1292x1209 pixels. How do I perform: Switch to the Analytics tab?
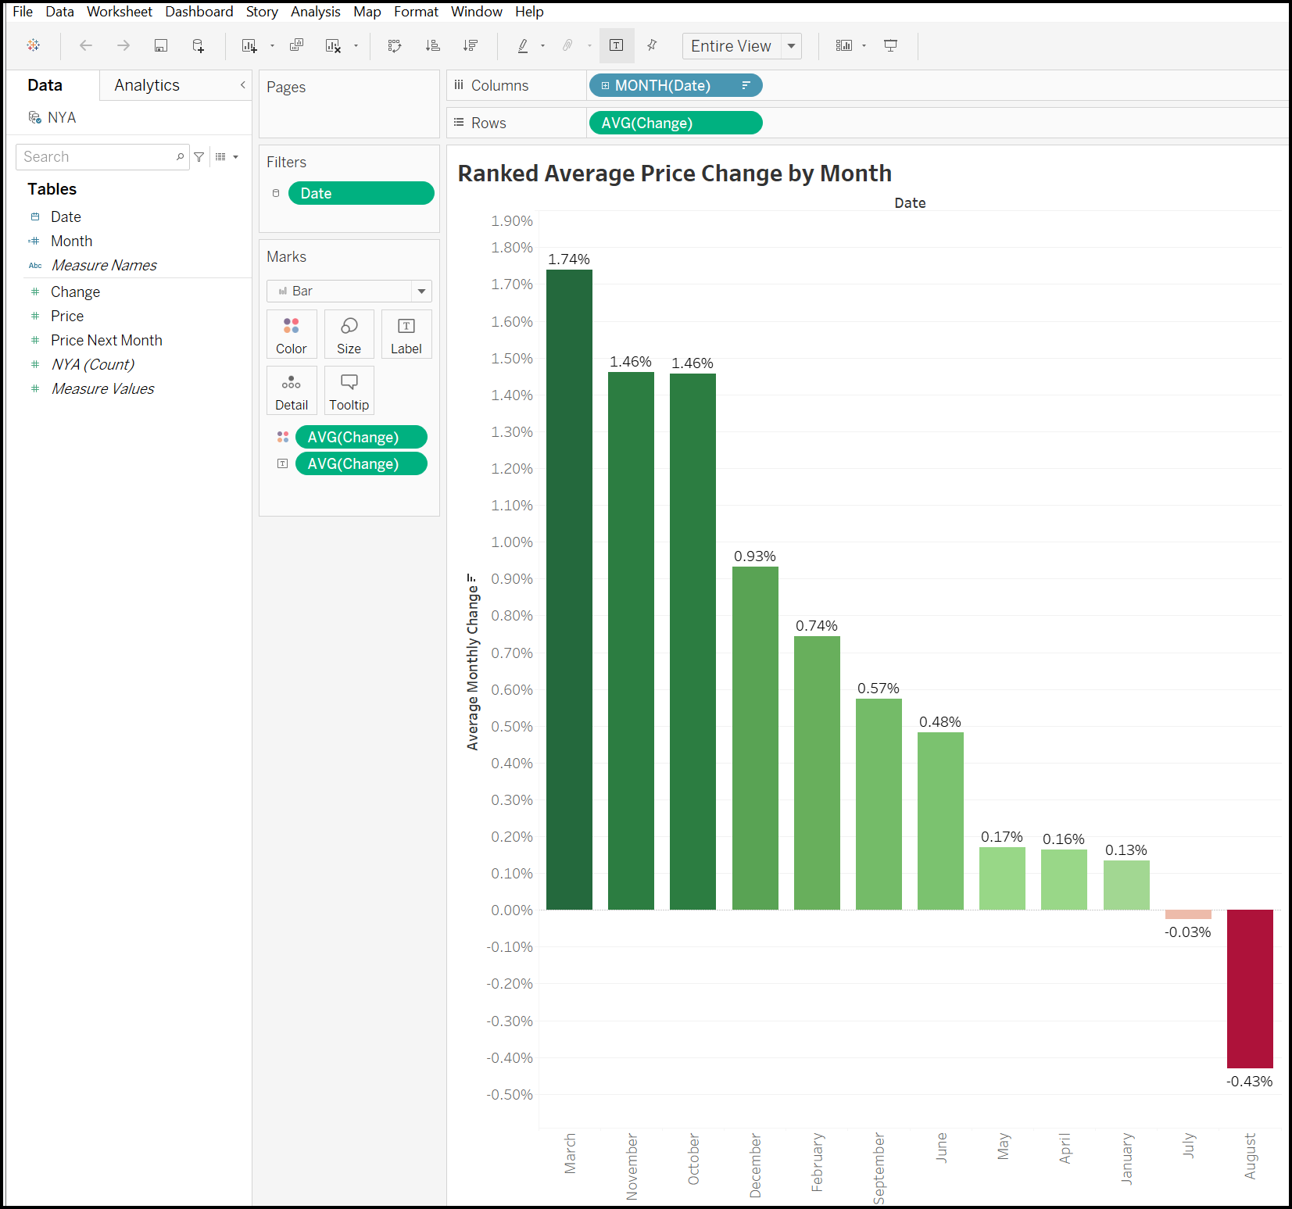[147, 85]
